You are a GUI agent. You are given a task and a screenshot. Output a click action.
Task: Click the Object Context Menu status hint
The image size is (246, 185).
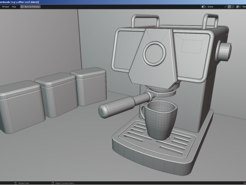click(x=63, y=183)
